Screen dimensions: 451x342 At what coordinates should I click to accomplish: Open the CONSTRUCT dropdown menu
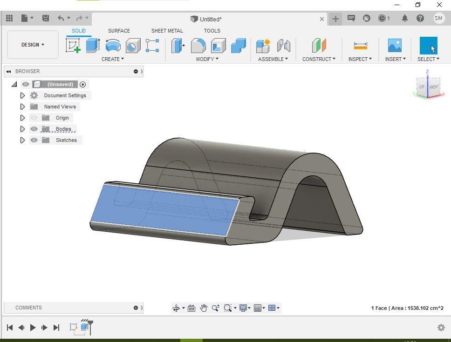click(319, 59)
